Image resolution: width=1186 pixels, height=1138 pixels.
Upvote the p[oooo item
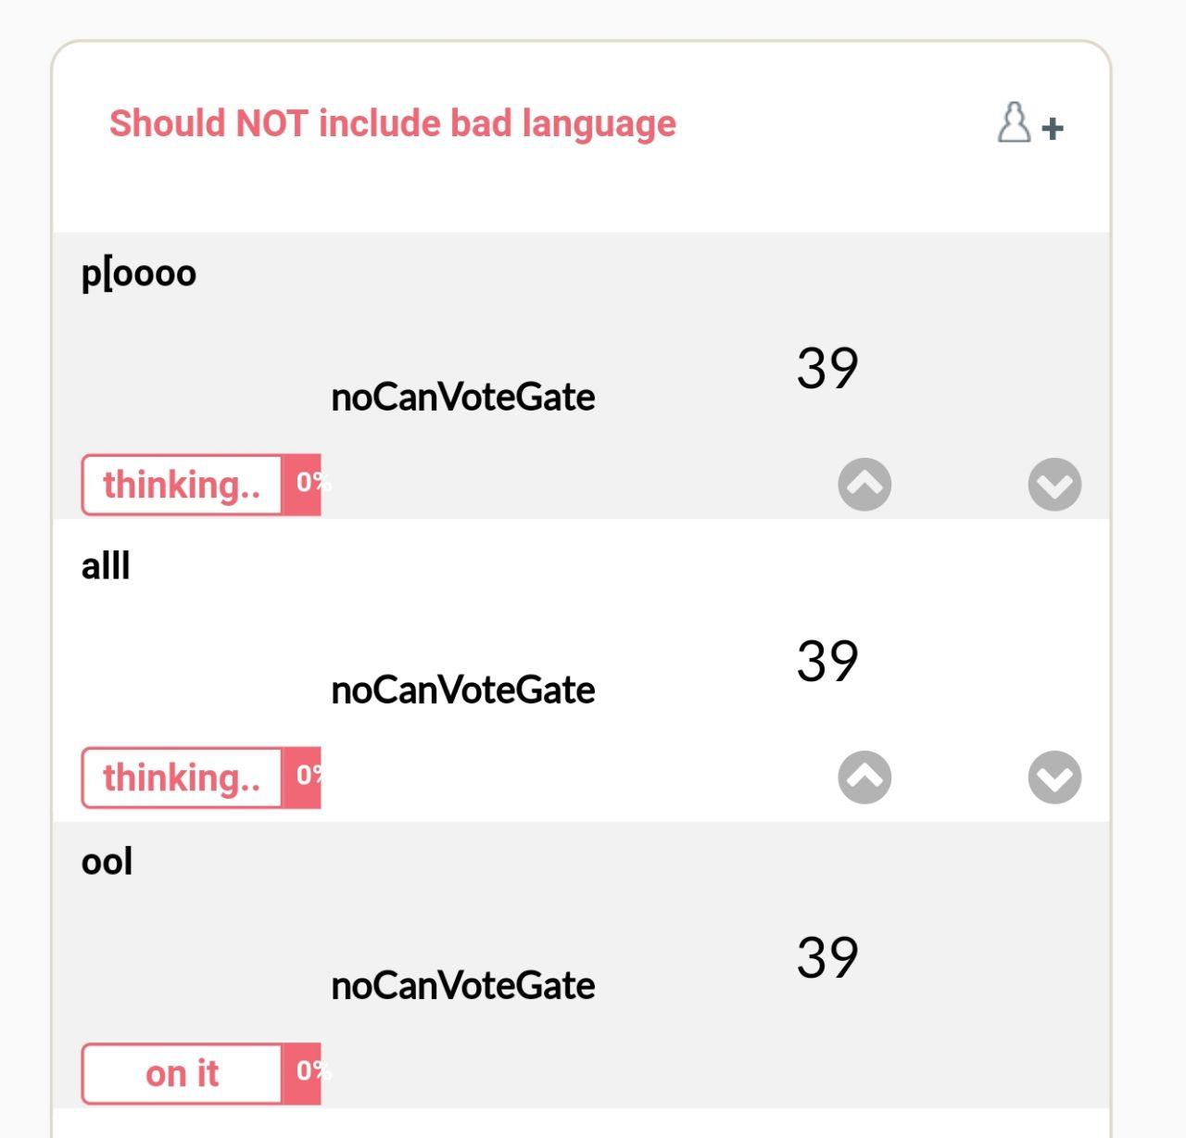point(864,484)
